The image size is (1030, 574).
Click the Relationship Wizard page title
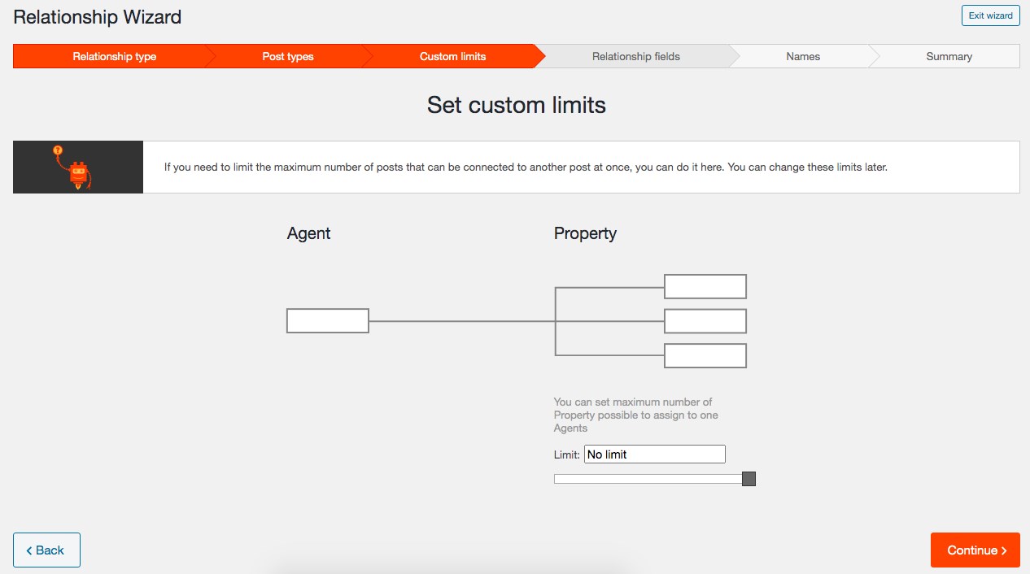tap(98, 16)
